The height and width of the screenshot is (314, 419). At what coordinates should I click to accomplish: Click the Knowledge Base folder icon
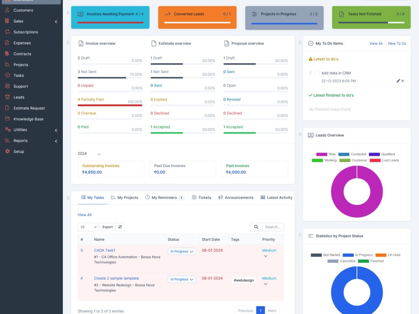pos(7,119)
